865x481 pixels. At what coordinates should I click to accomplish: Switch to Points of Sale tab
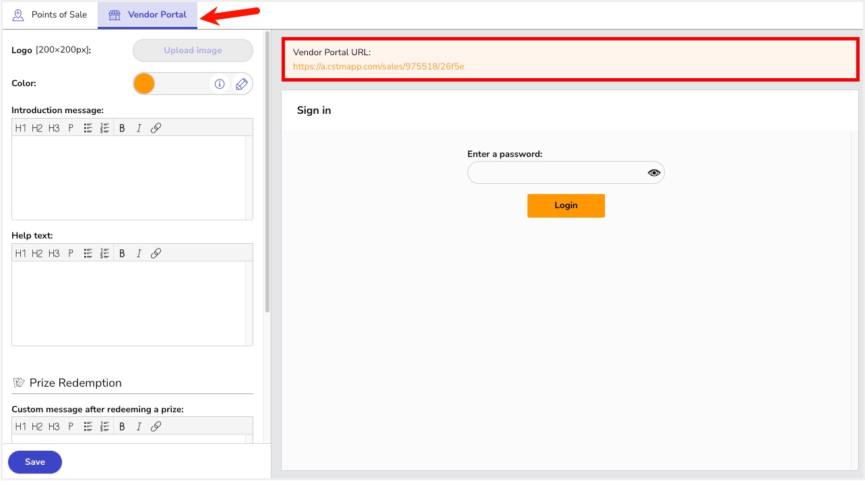(50, 15)
